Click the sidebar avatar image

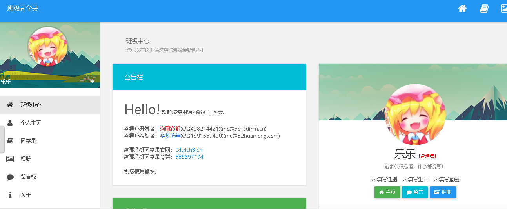click(48, 46)
